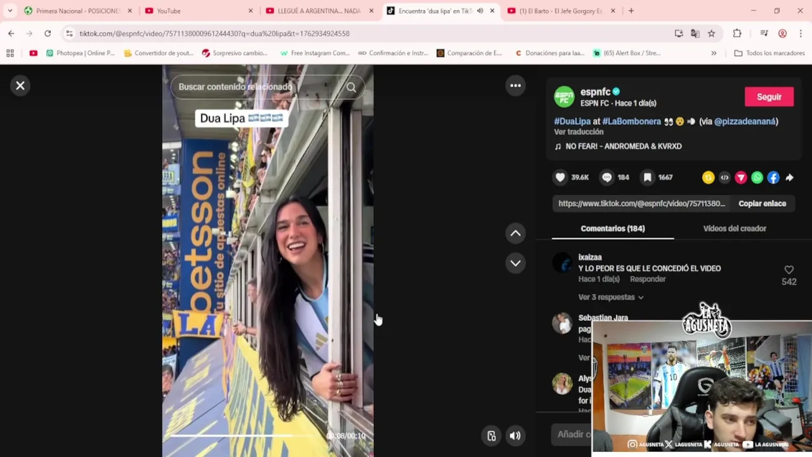The width and height of the screenshot is (812, 457).
Task: Follow espnfc with Seguir button
Action: 769,97
